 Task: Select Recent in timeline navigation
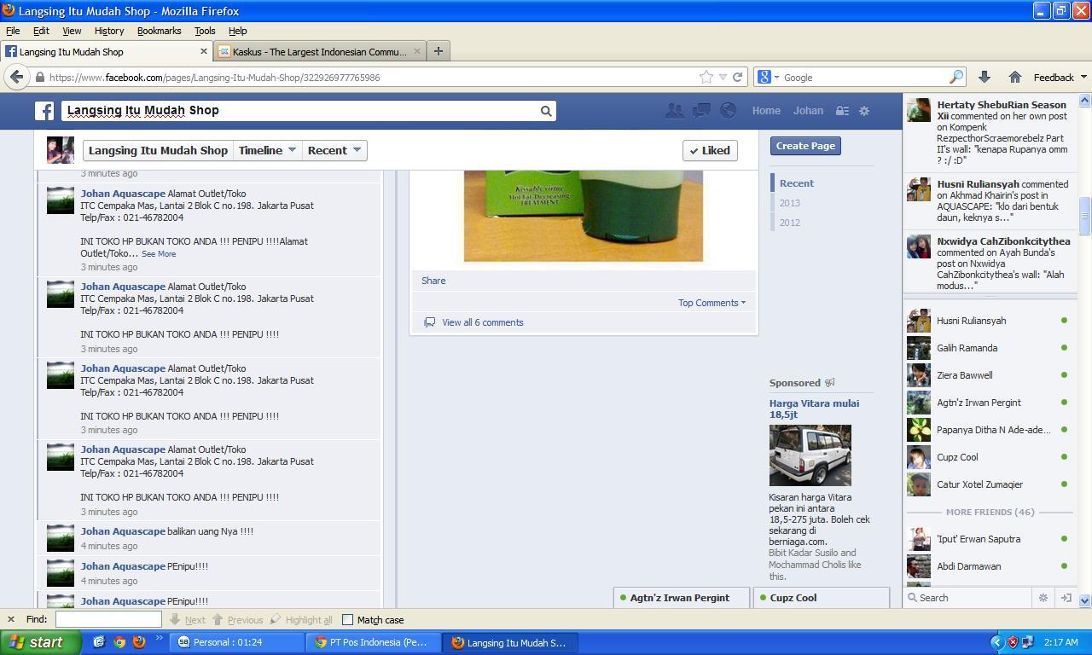[x=796, y=183]
